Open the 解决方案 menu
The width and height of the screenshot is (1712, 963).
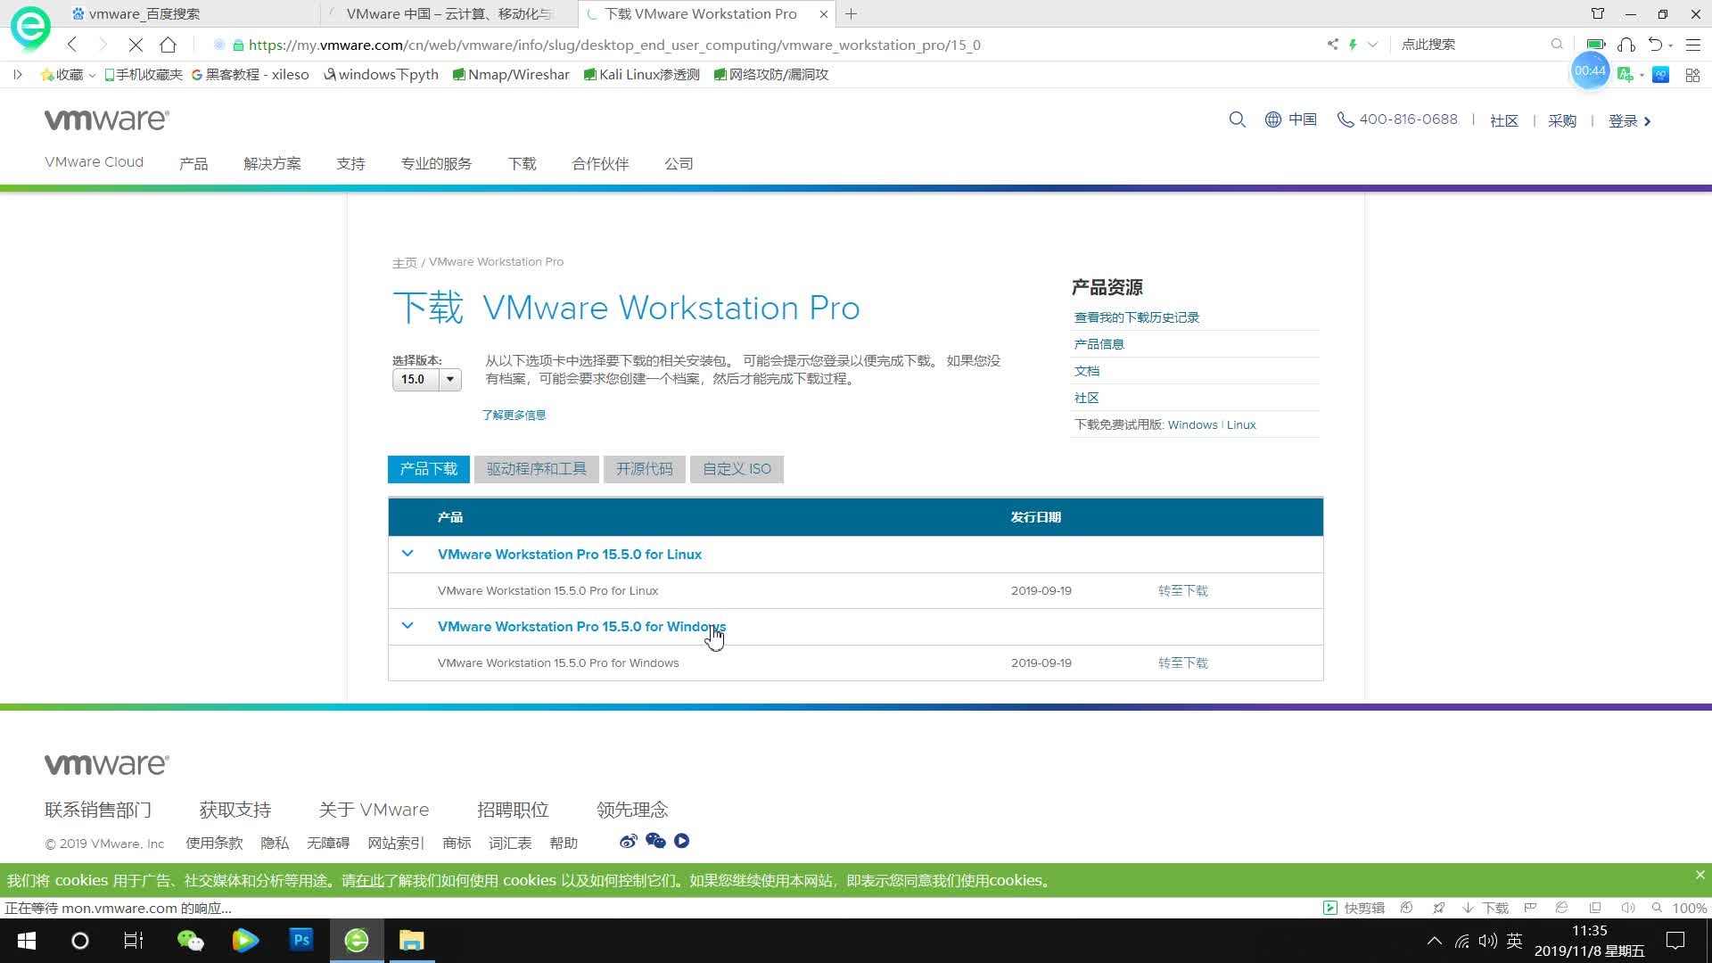tap(272, 163)
